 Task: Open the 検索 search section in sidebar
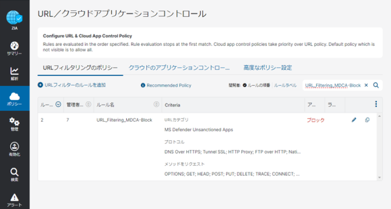point(14,174)
